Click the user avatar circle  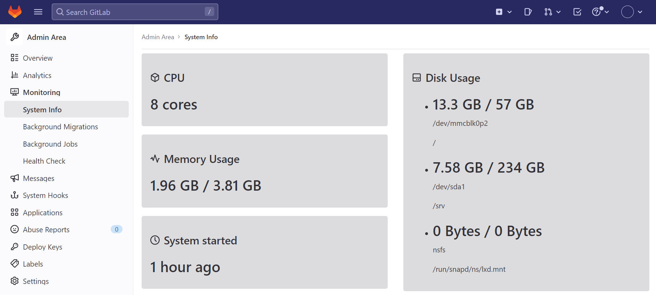(628, 12)
